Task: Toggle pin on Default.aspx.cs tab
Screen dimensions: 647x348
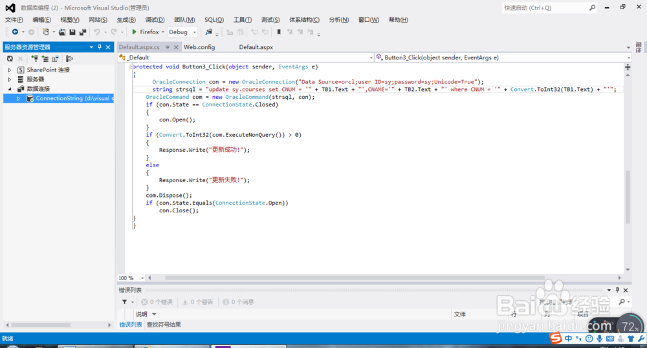Action: click(x=168, y=47)
